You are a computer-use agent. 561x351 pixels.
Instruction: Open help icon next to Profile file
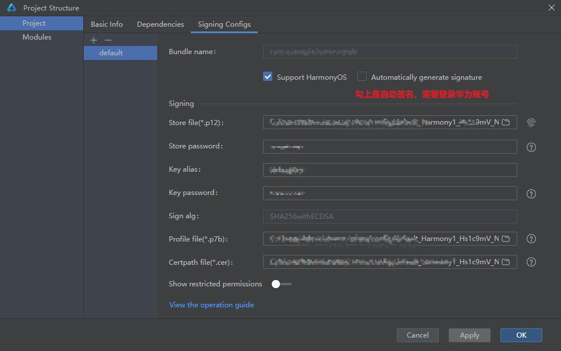(531, 239)
